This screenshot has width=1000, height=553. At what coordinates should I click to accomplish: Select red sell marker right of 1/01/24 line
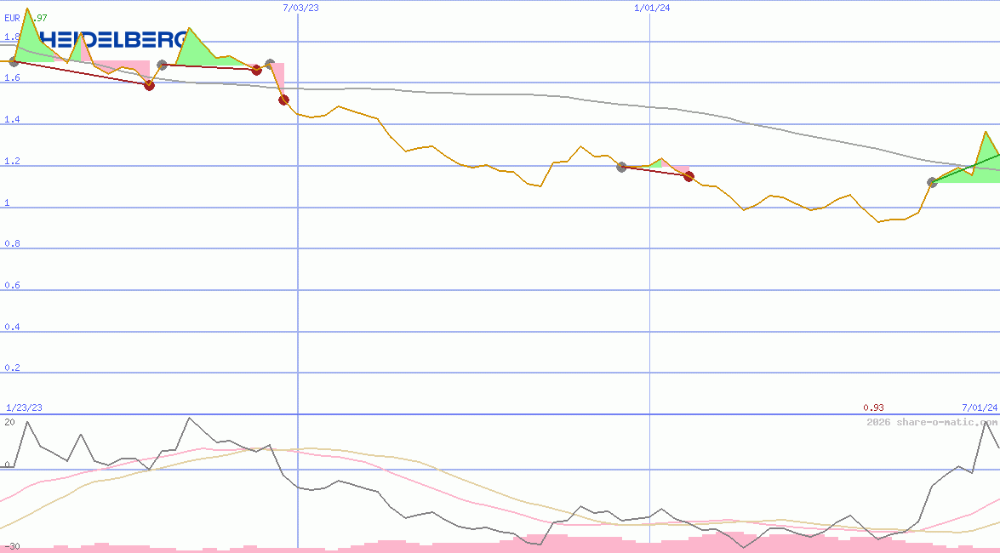[689, 177]
